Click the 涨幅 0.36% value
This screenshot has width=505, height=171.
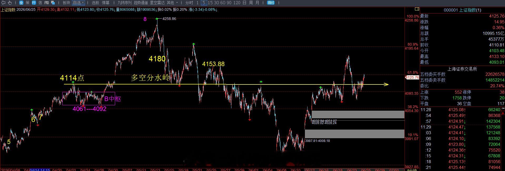tap(498, 28)
